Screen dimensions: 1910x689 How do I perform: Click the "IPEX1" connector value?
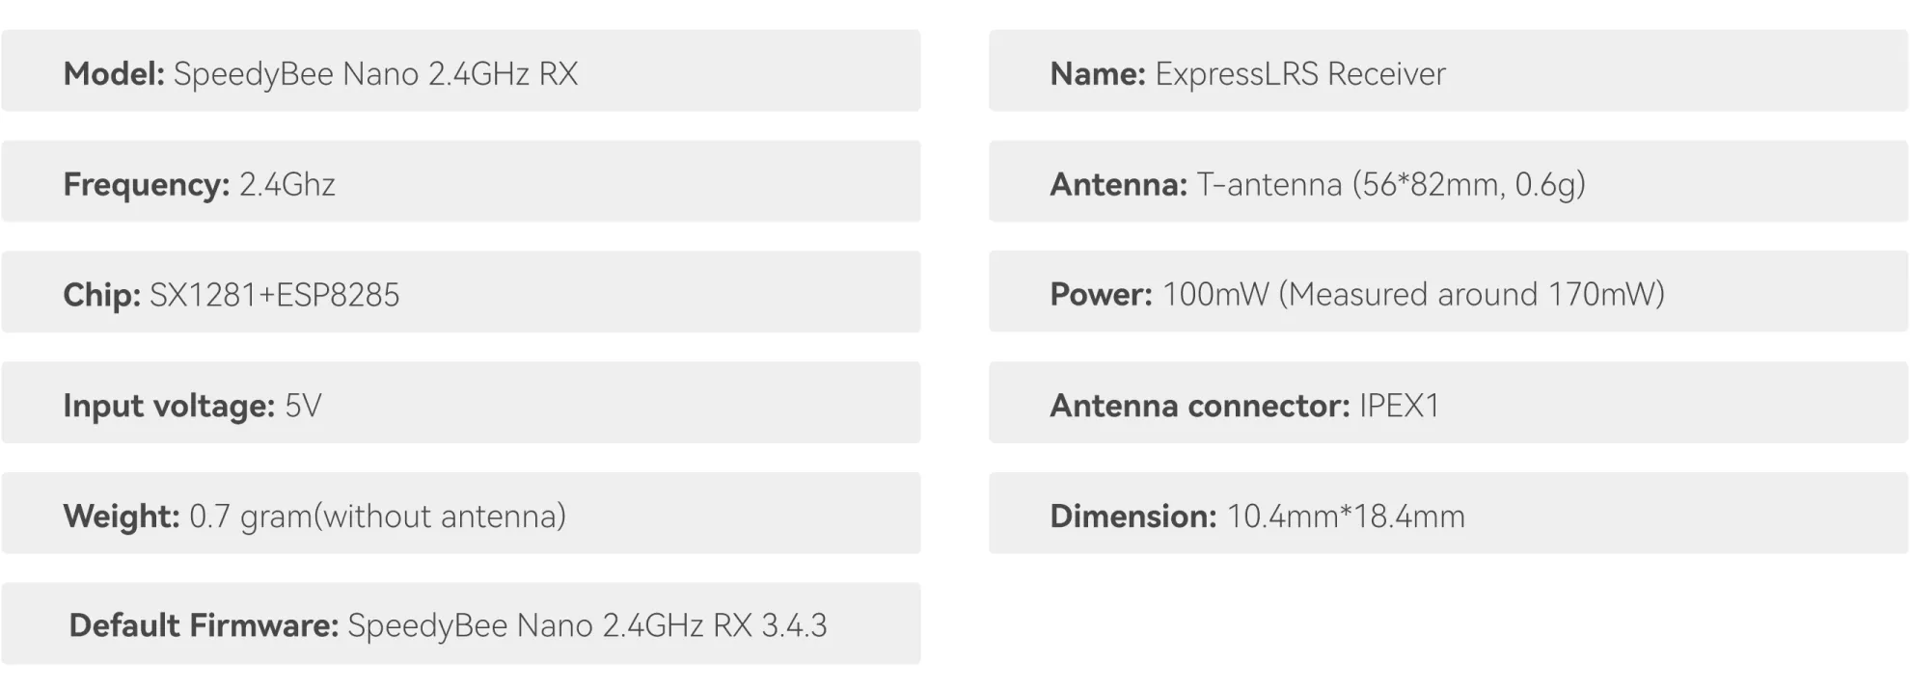pyautogui.click(x=1399, y=406)
